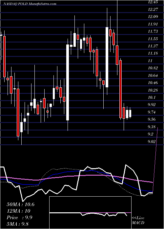Select the 10.46 price axis label

point(153,83)
